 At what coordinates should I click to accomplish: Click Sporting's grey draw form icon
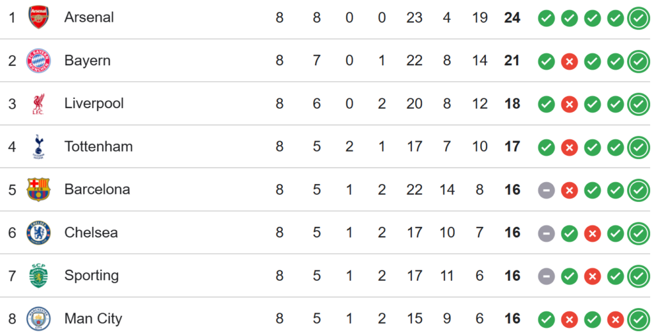(x=546, y=276)
